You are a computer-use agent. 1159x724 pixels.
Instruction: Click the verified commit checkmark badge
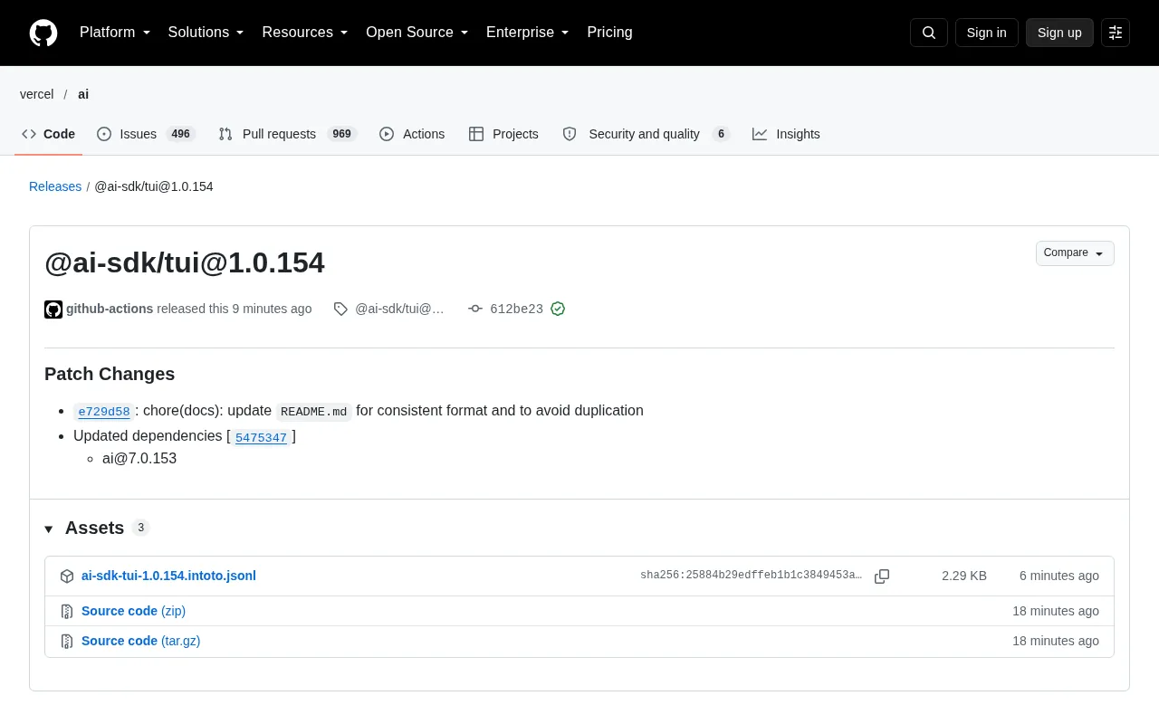coord(558,309)
